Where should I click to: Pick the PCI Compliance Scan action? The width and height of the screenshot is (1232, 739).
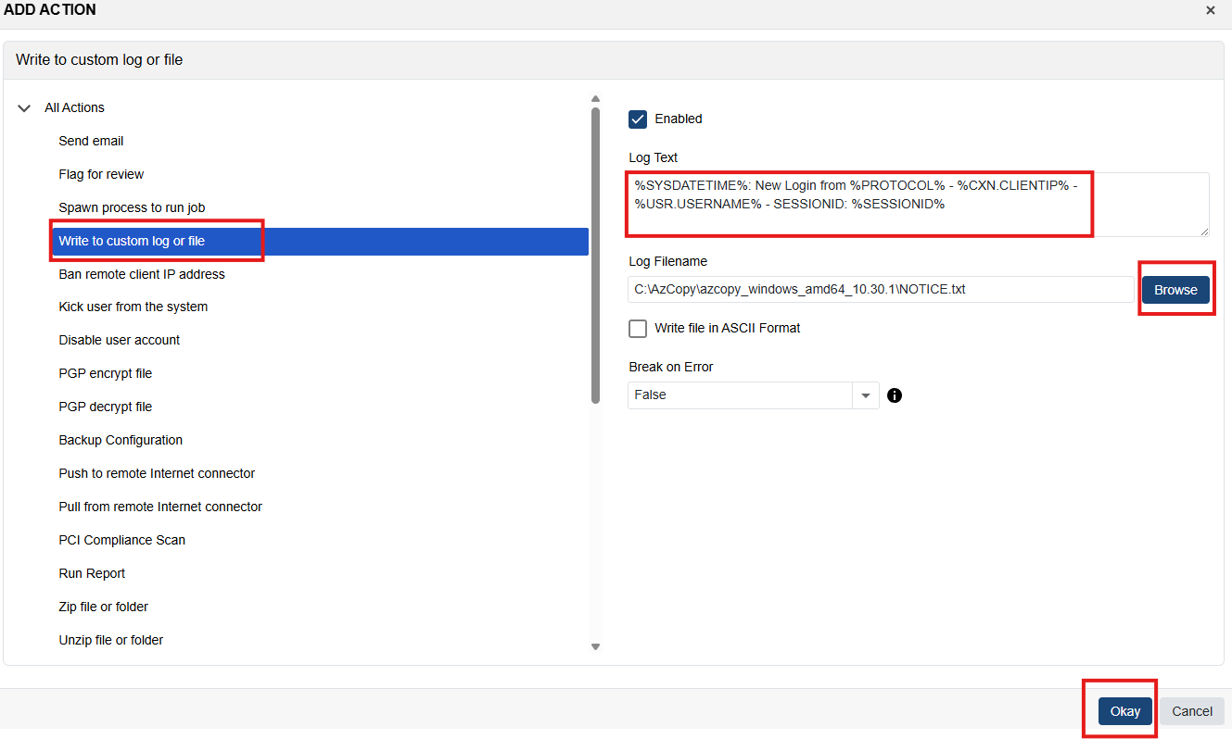(121, 540)
